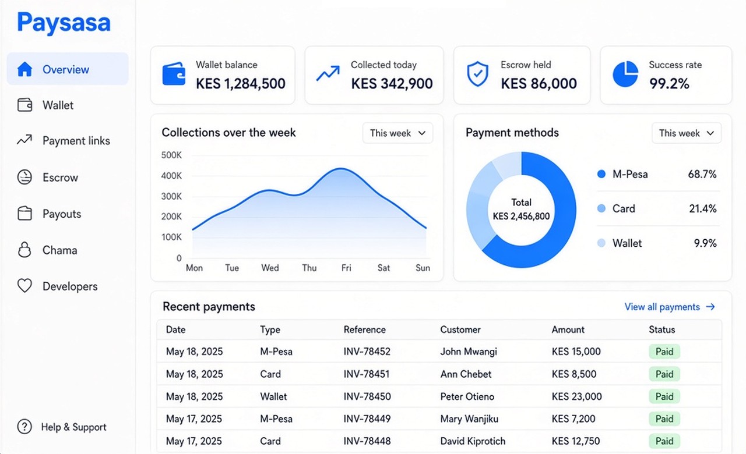Click the Wallet sidebar icon

pos(24,105)
